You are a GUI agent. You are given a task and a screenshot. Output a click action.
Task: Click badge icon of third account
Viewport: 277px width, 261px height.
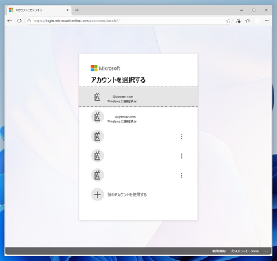(x=98, y=137)
